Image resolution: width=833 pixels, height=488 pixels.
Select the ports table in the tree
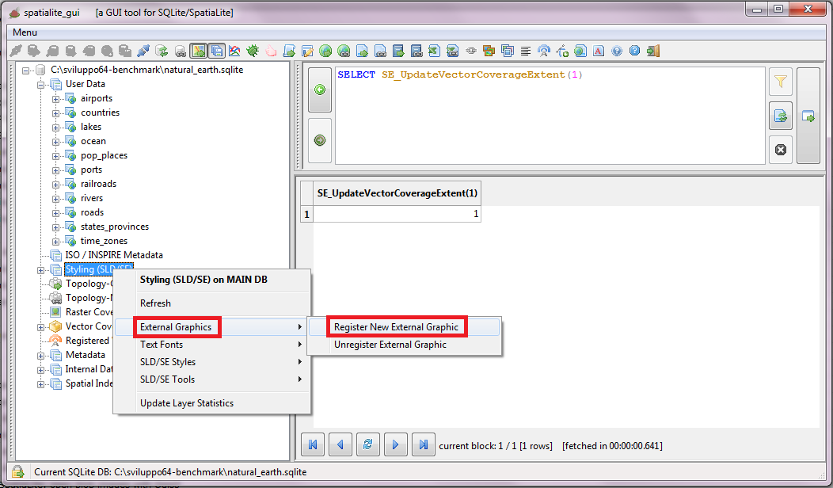(x=91, y=170)
